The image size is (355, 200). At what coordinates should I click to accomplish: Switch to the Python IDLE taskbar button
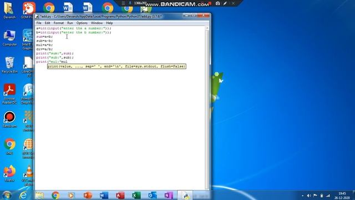[x=185, y=195]
